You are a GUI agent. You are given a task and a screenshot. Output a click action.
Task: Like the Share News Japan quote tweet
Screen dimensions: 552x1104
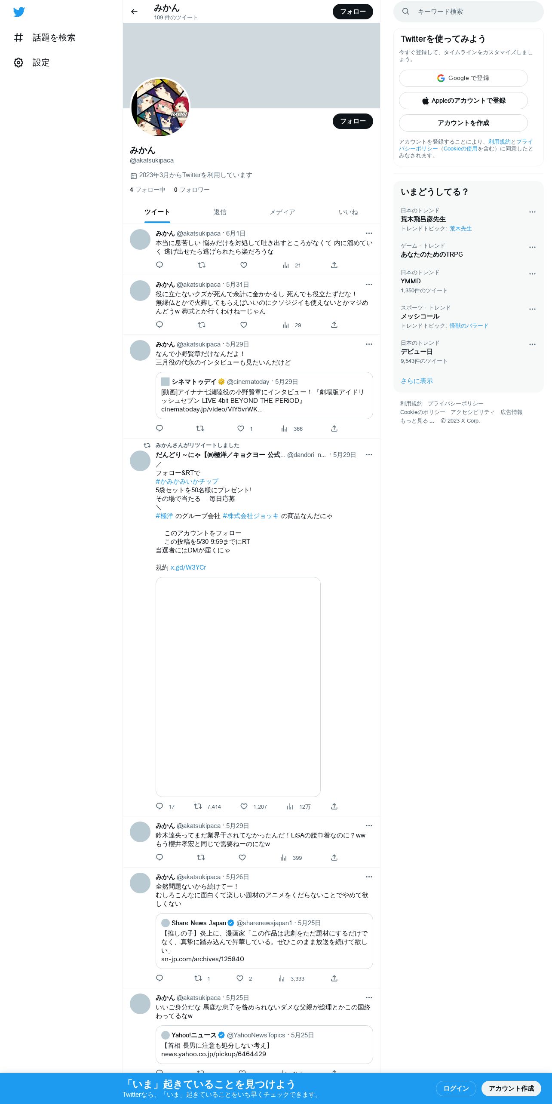(x=240, y=978)
